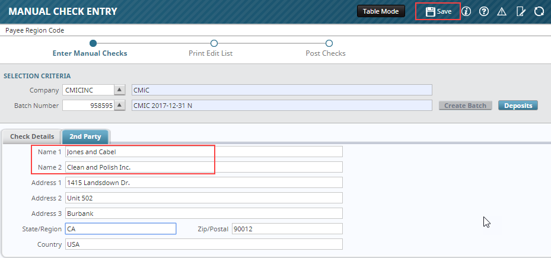The image size is (551, 258).
Task: Click the Save floppy disk icon
Action: pos(431,11)
